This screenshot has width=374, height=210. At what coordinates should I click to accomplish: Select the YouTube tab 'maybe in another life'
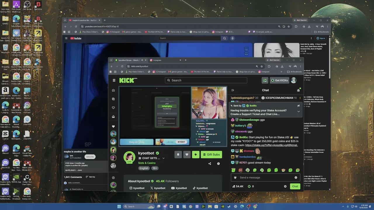pyautogui.click(x=84, y=20)
